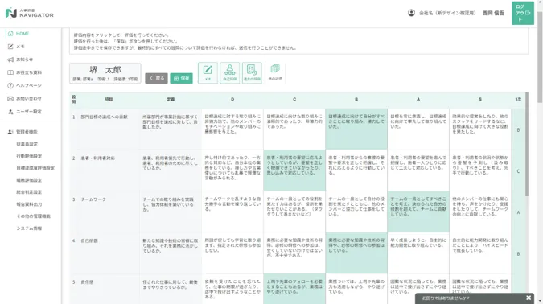Open 過去の評価 from the toolbar

coord(252,72)
